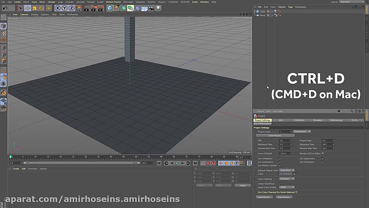Viewport: 369px width, 208px height.
Task: Click the Scale Project button
Action: coord(275,135)
